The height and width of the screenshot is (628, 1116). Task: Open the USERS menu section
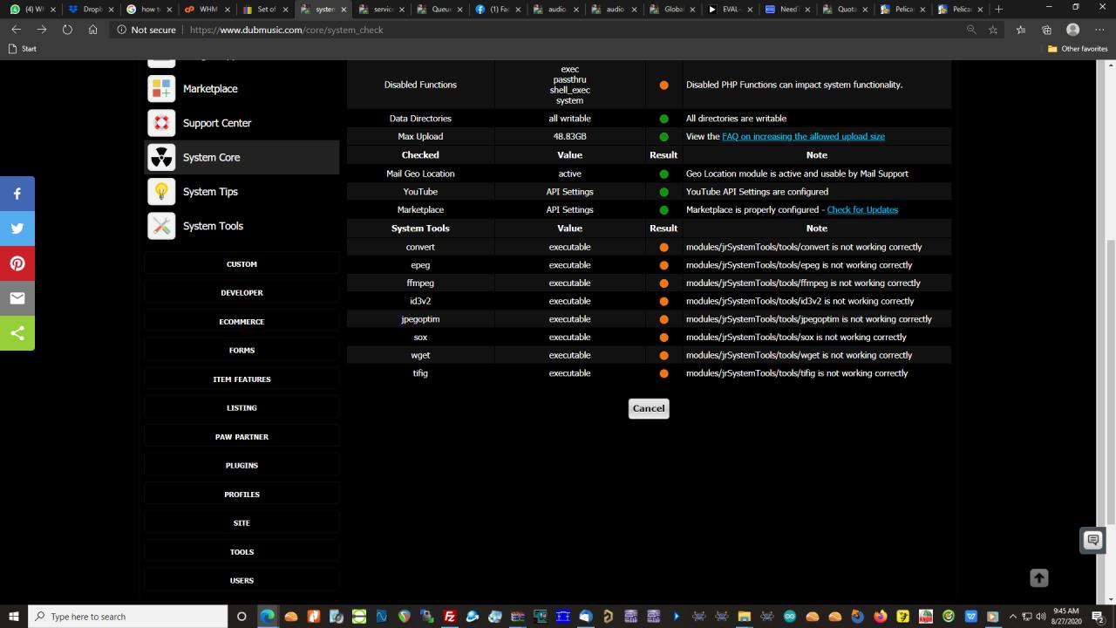tap(242, 581)
